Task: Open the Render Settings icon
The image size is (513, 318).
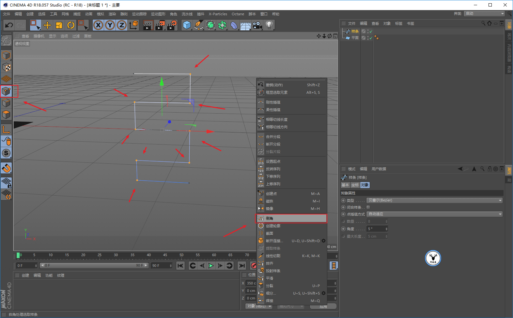Action: [x=172, y=25]
